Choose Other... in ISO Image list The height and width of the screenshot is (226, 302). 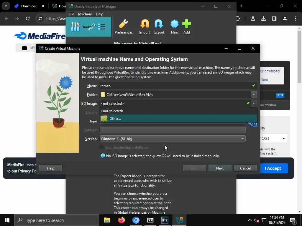178,118
